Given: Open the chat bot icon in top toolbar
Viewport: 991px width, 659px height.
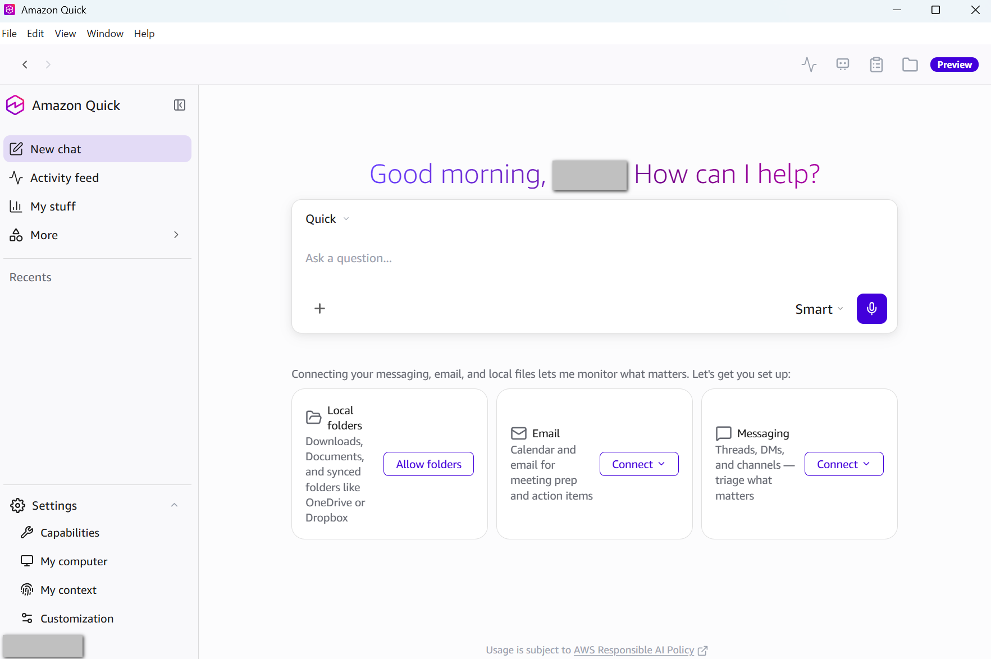Looking at the screenshot, I should (843, 65).
